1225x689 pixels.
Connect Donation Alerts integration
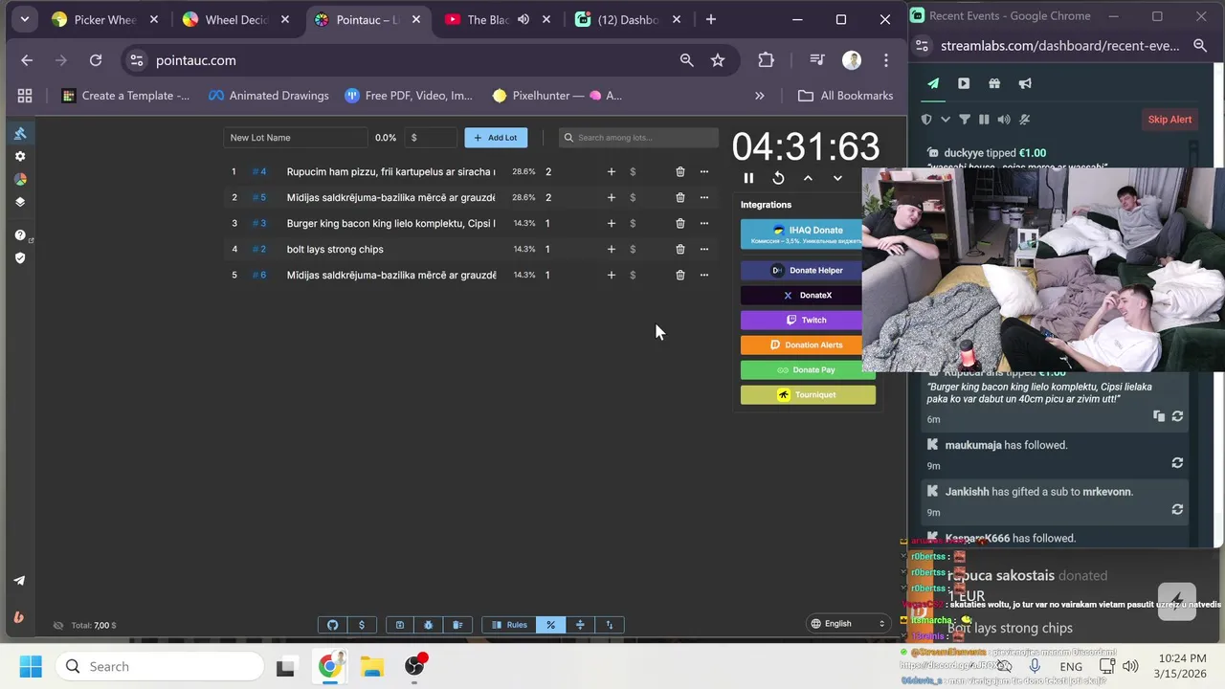pos(808,344)
